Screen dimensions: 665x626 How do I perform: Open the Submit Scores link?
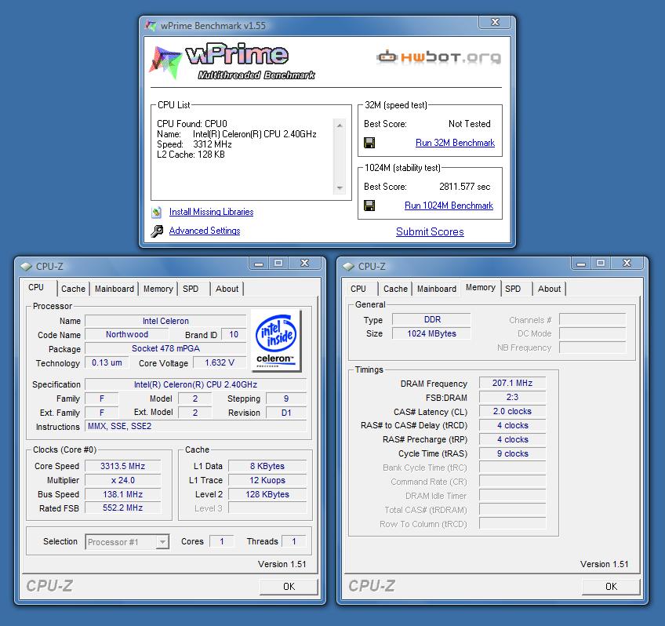tap(430, 231)
